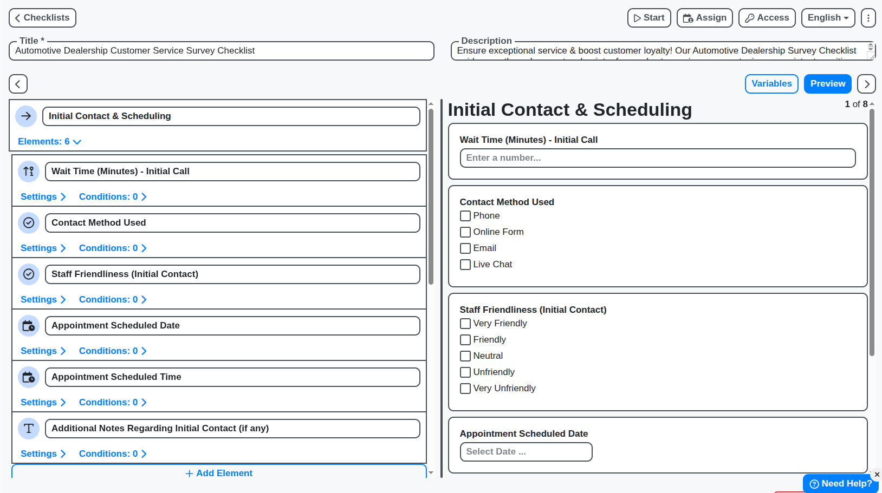
Task: Click the Select Date input field
Action: pos(525,451)
